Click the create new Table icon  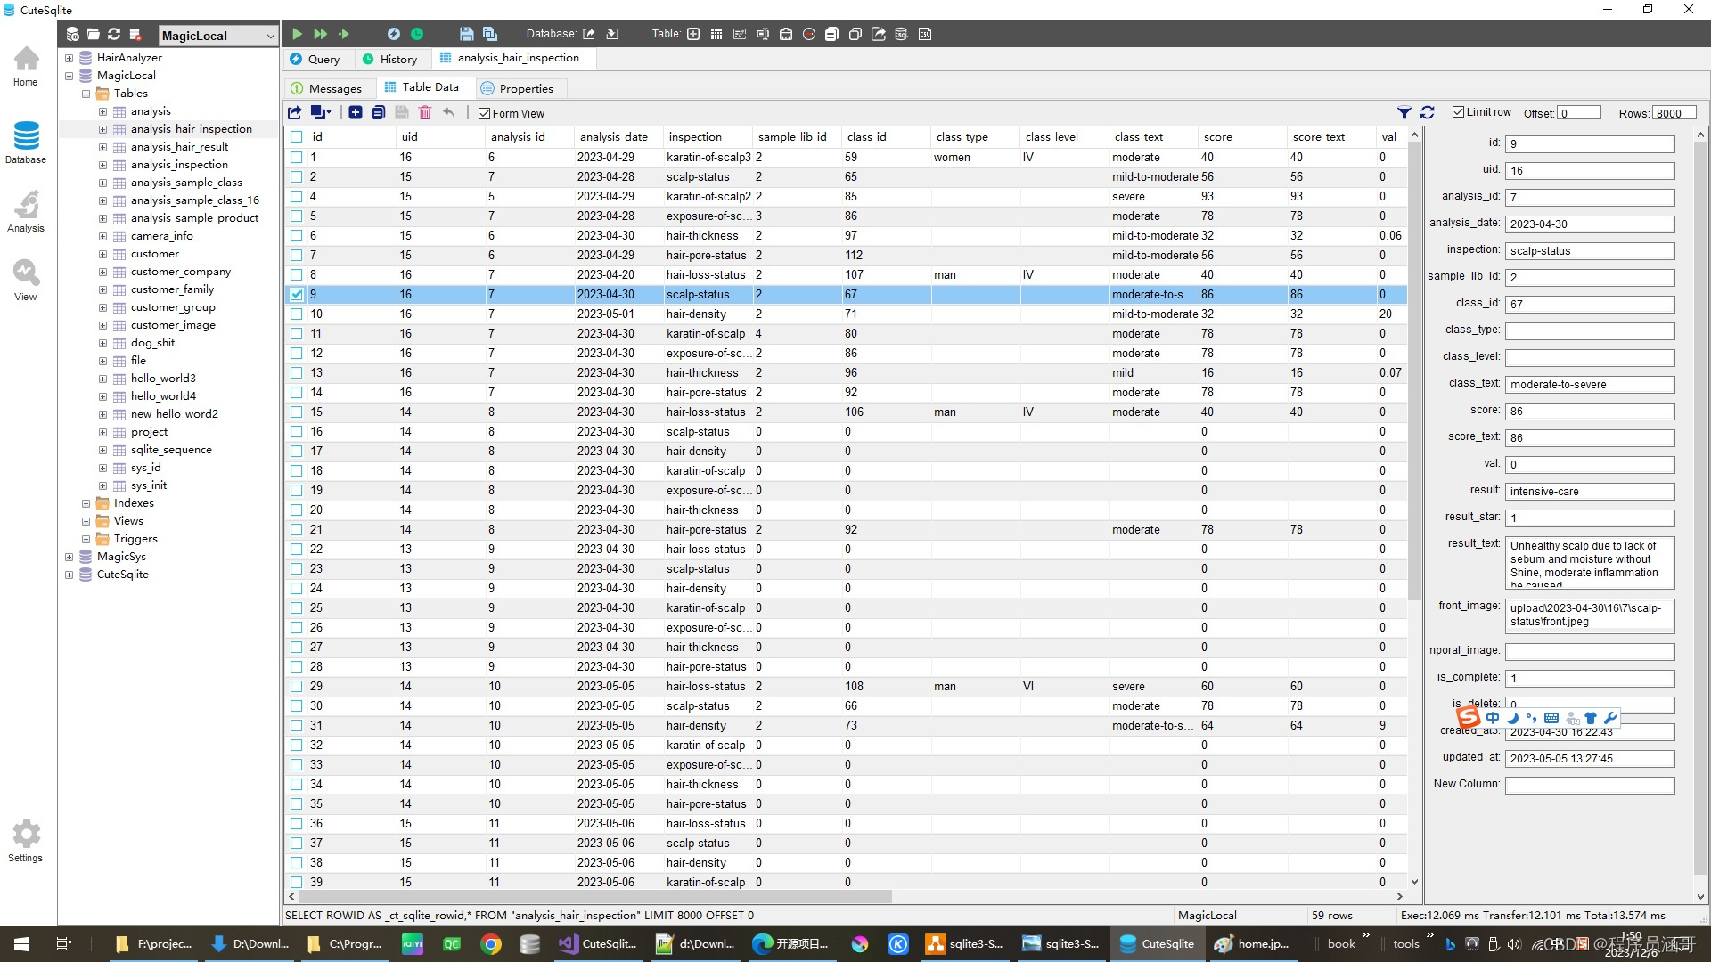pyautogui.click(x=693, y=34)
